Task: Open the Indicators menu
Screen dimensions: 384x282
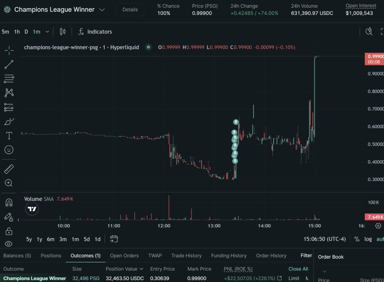Action: tap(95, 32)
